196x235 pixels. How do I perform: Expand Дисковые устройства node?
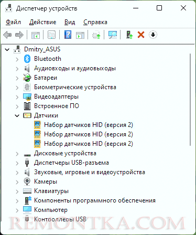coord(17,154)
